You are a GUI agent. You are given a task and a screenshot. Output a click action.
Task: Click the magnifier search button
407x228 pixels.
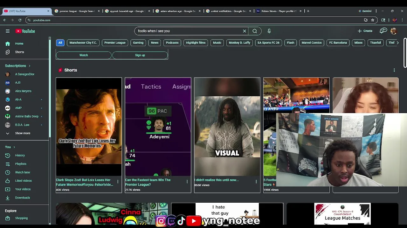pyautogui.click(x=255, y=31)
